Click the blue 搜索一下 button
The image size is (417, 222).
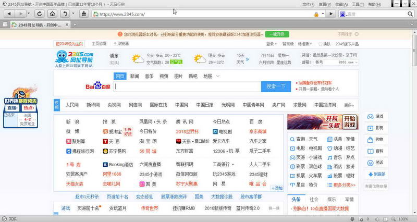click(x=276, y=87)
